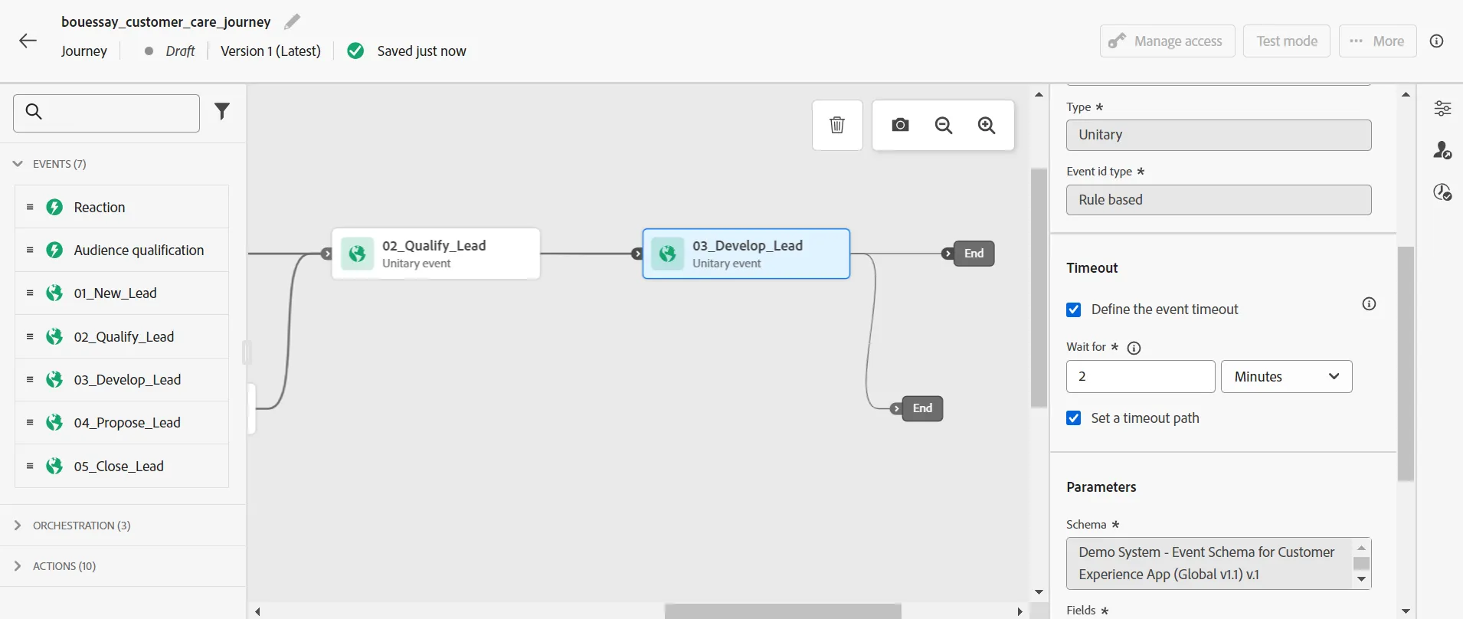
Task: Zoom in on the journey canvas
Action: [987, 125]
